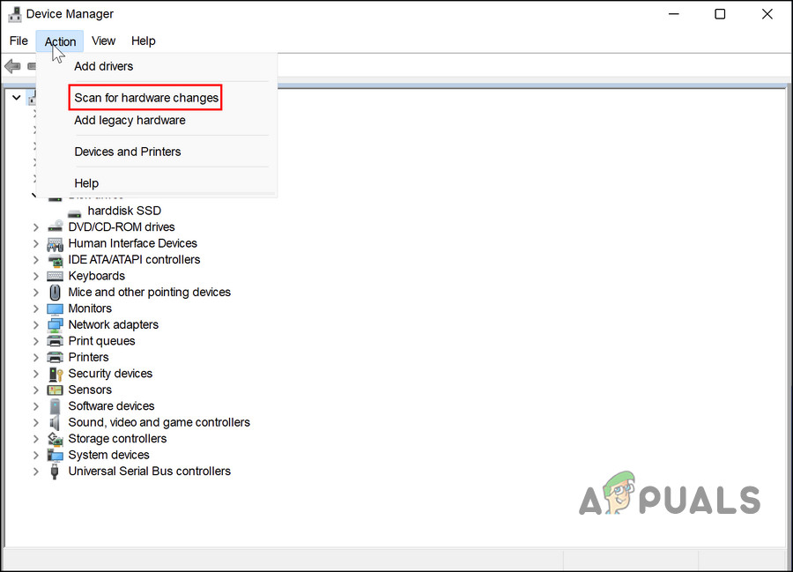Select the Storage controllers label
This screenshot has width=793, height=572.
[x=117, y=439]
